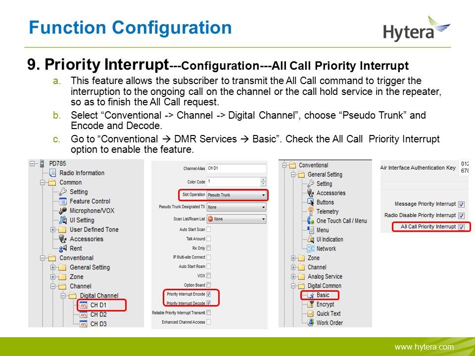Expand the Zone node in right tree
Screen dimensions: 475x356
(x=293, y=258)
